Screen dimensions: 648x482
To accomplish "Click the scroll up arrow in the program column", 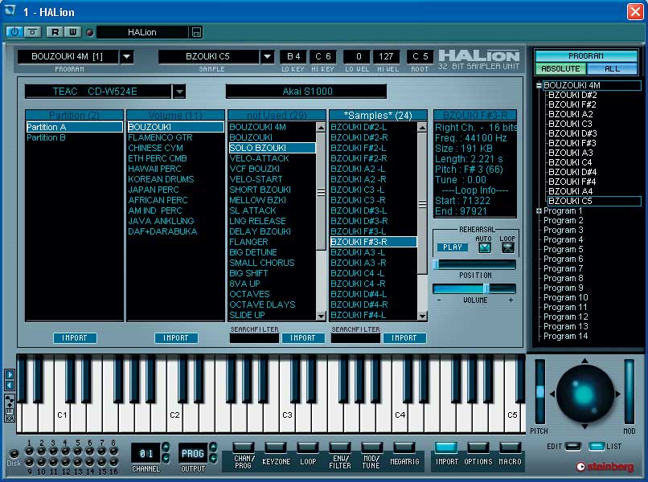I will tap(321, 127).
